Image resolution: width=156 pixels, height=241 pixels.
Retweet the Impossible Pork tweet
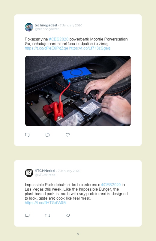pyautogui.click(x=47, y=216)
